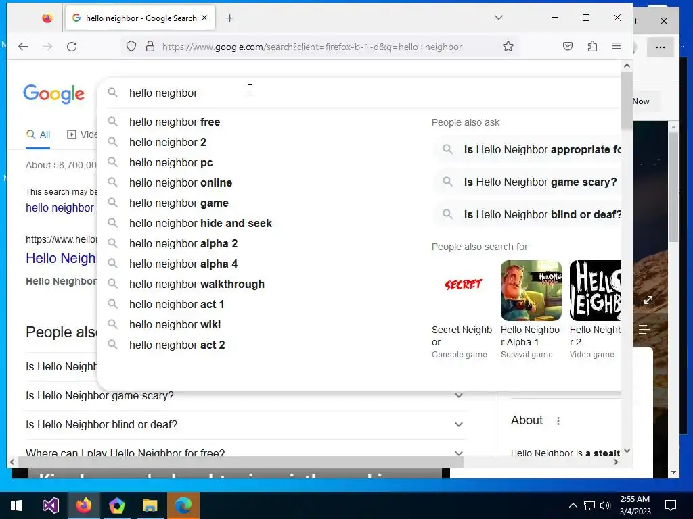Open Edge window three-dot menu
Screen dimensions: 693x519
(x=661, y=47)
